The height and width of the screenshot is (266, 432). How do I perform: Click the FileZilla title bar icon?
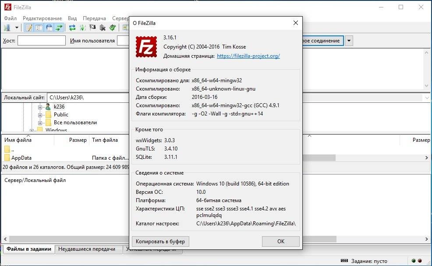point(8,7)
